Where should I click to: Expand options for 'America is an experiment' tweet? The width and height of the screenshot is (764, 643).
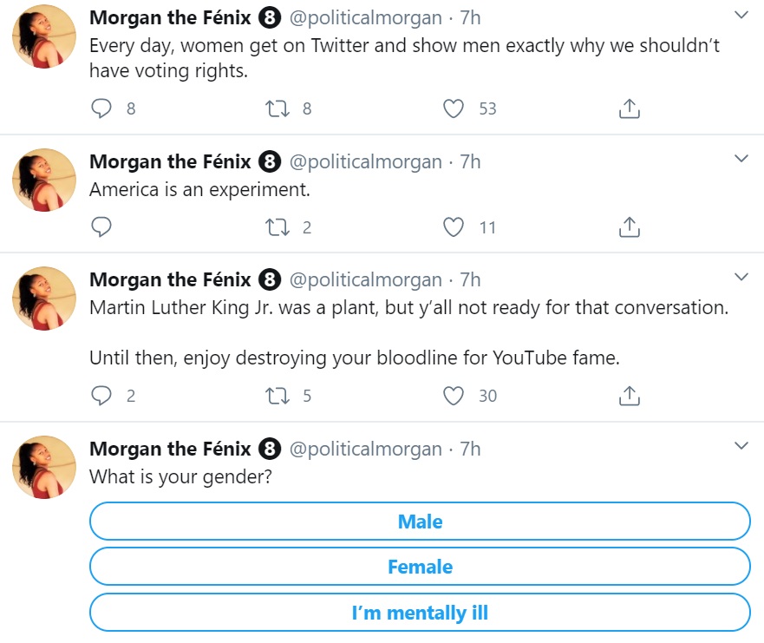click(741, 159)
